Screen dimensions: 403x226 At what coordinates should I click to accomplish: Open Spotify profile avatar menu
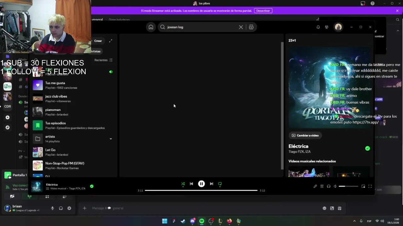pyautogui.click(x=338, y=27)
